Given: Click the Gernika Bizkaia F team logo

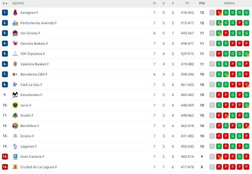Looking at the screenshot, I should (15, 43).
